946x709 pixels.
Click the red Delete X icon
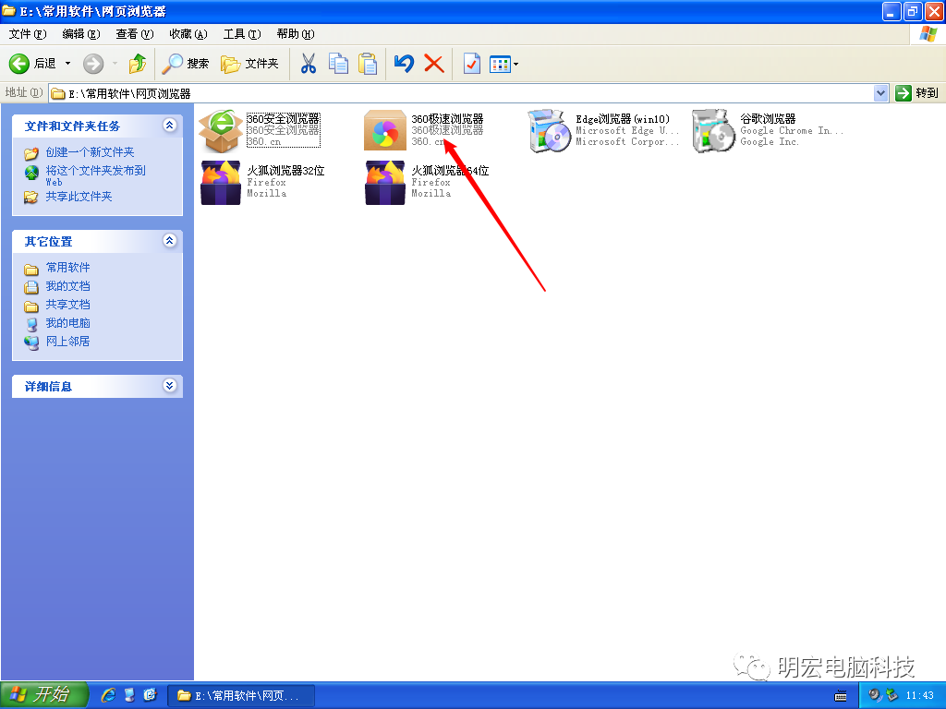point(434,64)
